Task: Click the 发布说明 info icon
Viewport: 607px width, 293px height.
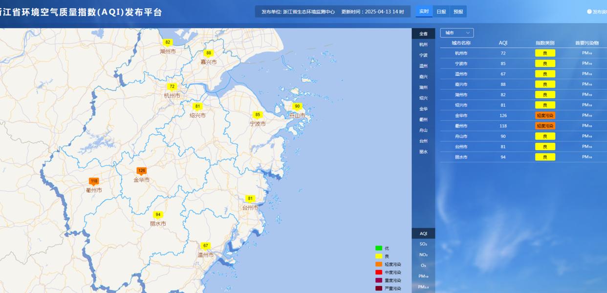Action: pyautogui.click(x=589, y=12)
